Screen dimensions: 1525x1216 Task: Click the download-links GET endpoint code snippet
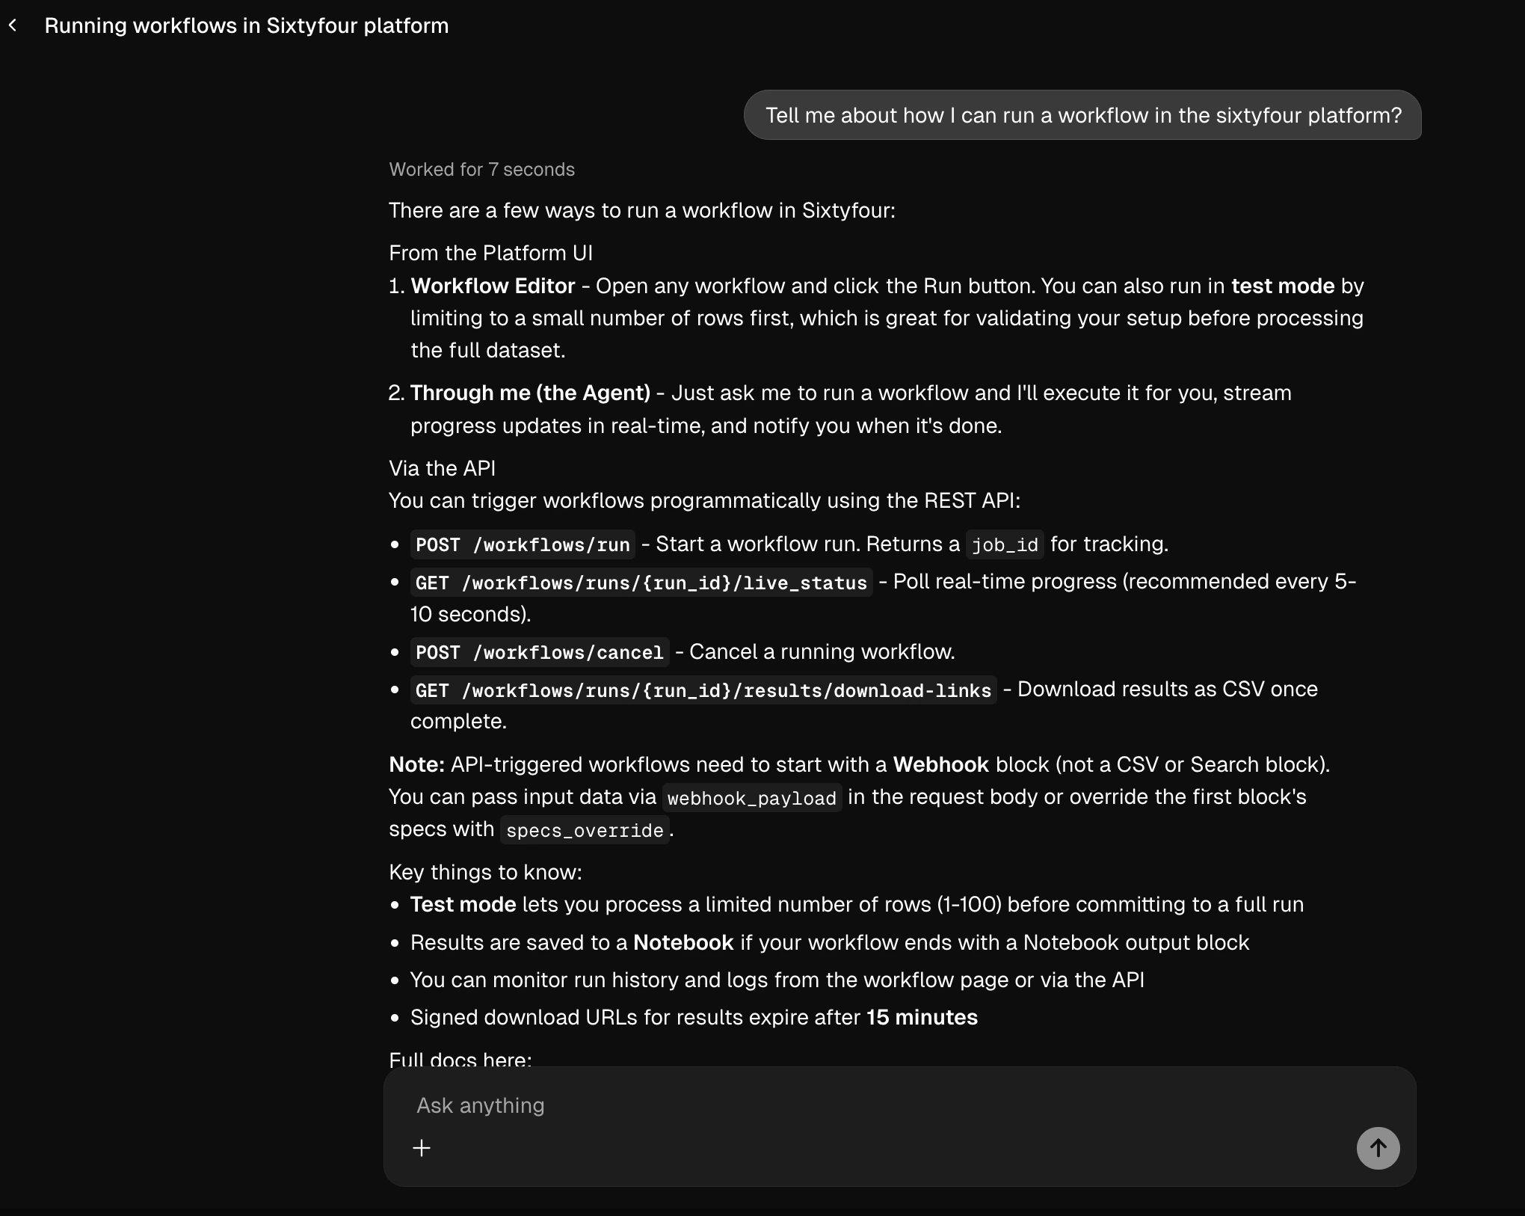click(703, 690)
